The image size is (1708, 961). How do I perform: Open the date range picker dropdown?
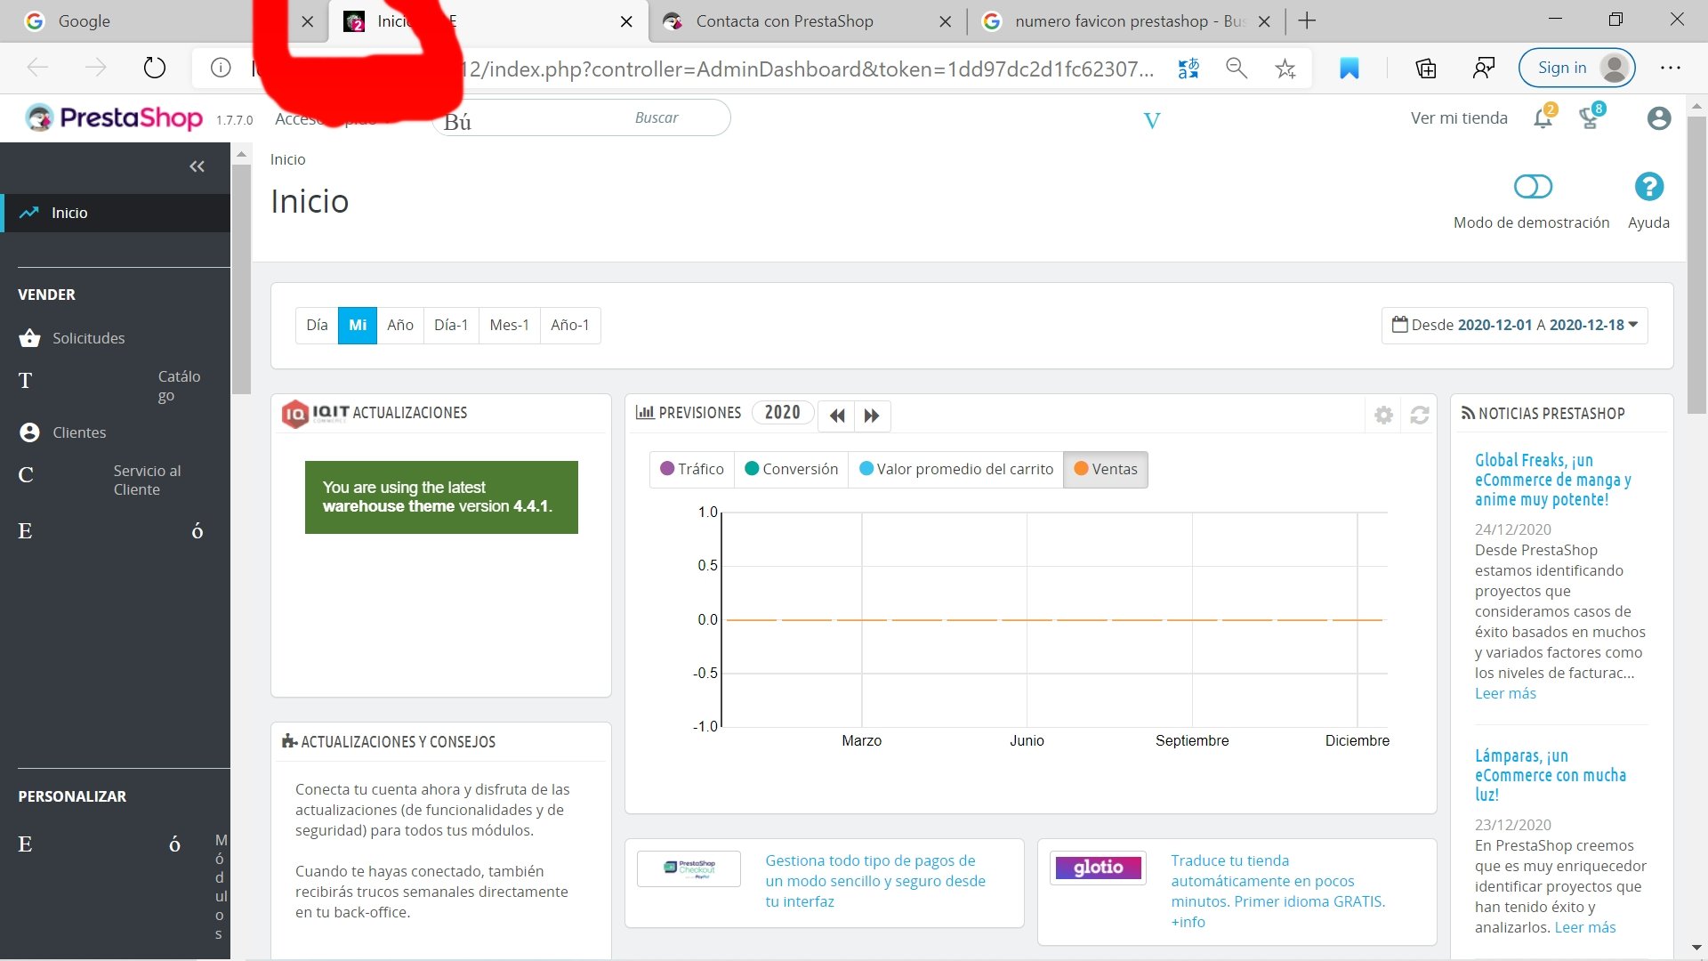click(x=1514, y=325)
